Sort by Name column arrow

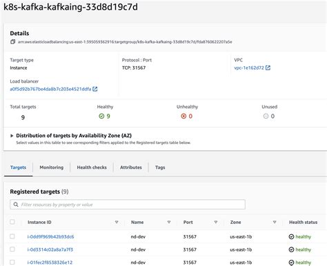click(x=169, y=222)
